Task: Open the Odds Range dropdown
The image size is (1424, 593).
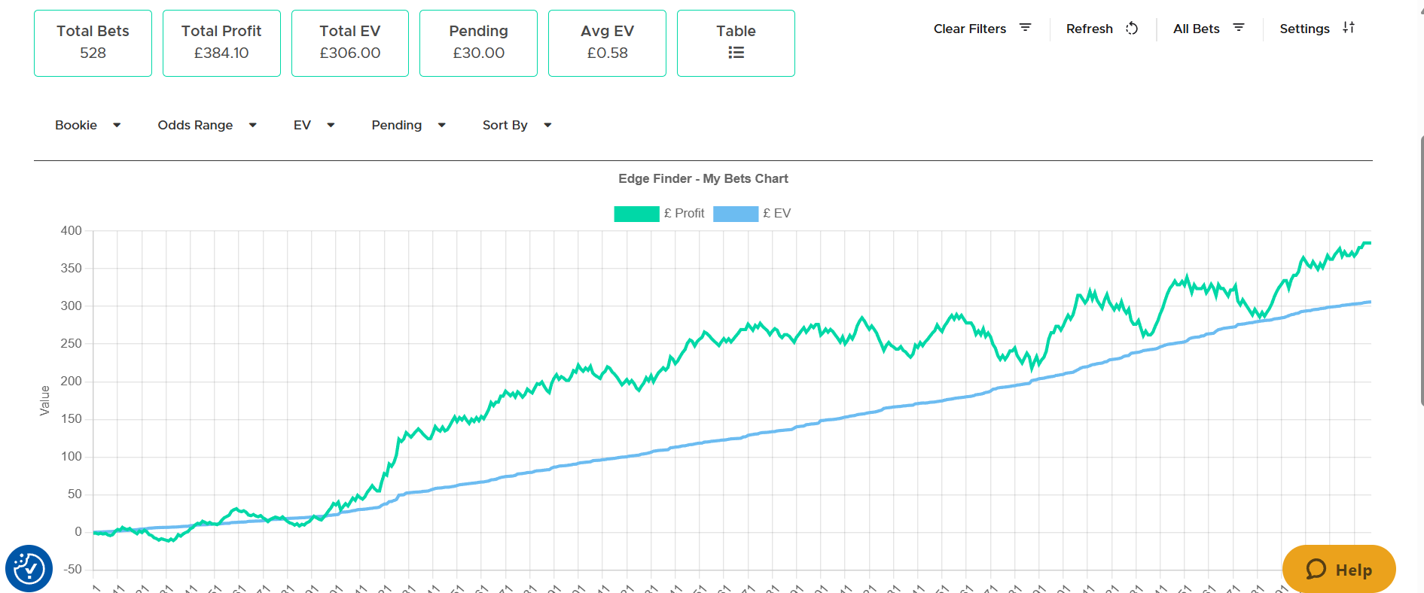Action: (207, 125)
